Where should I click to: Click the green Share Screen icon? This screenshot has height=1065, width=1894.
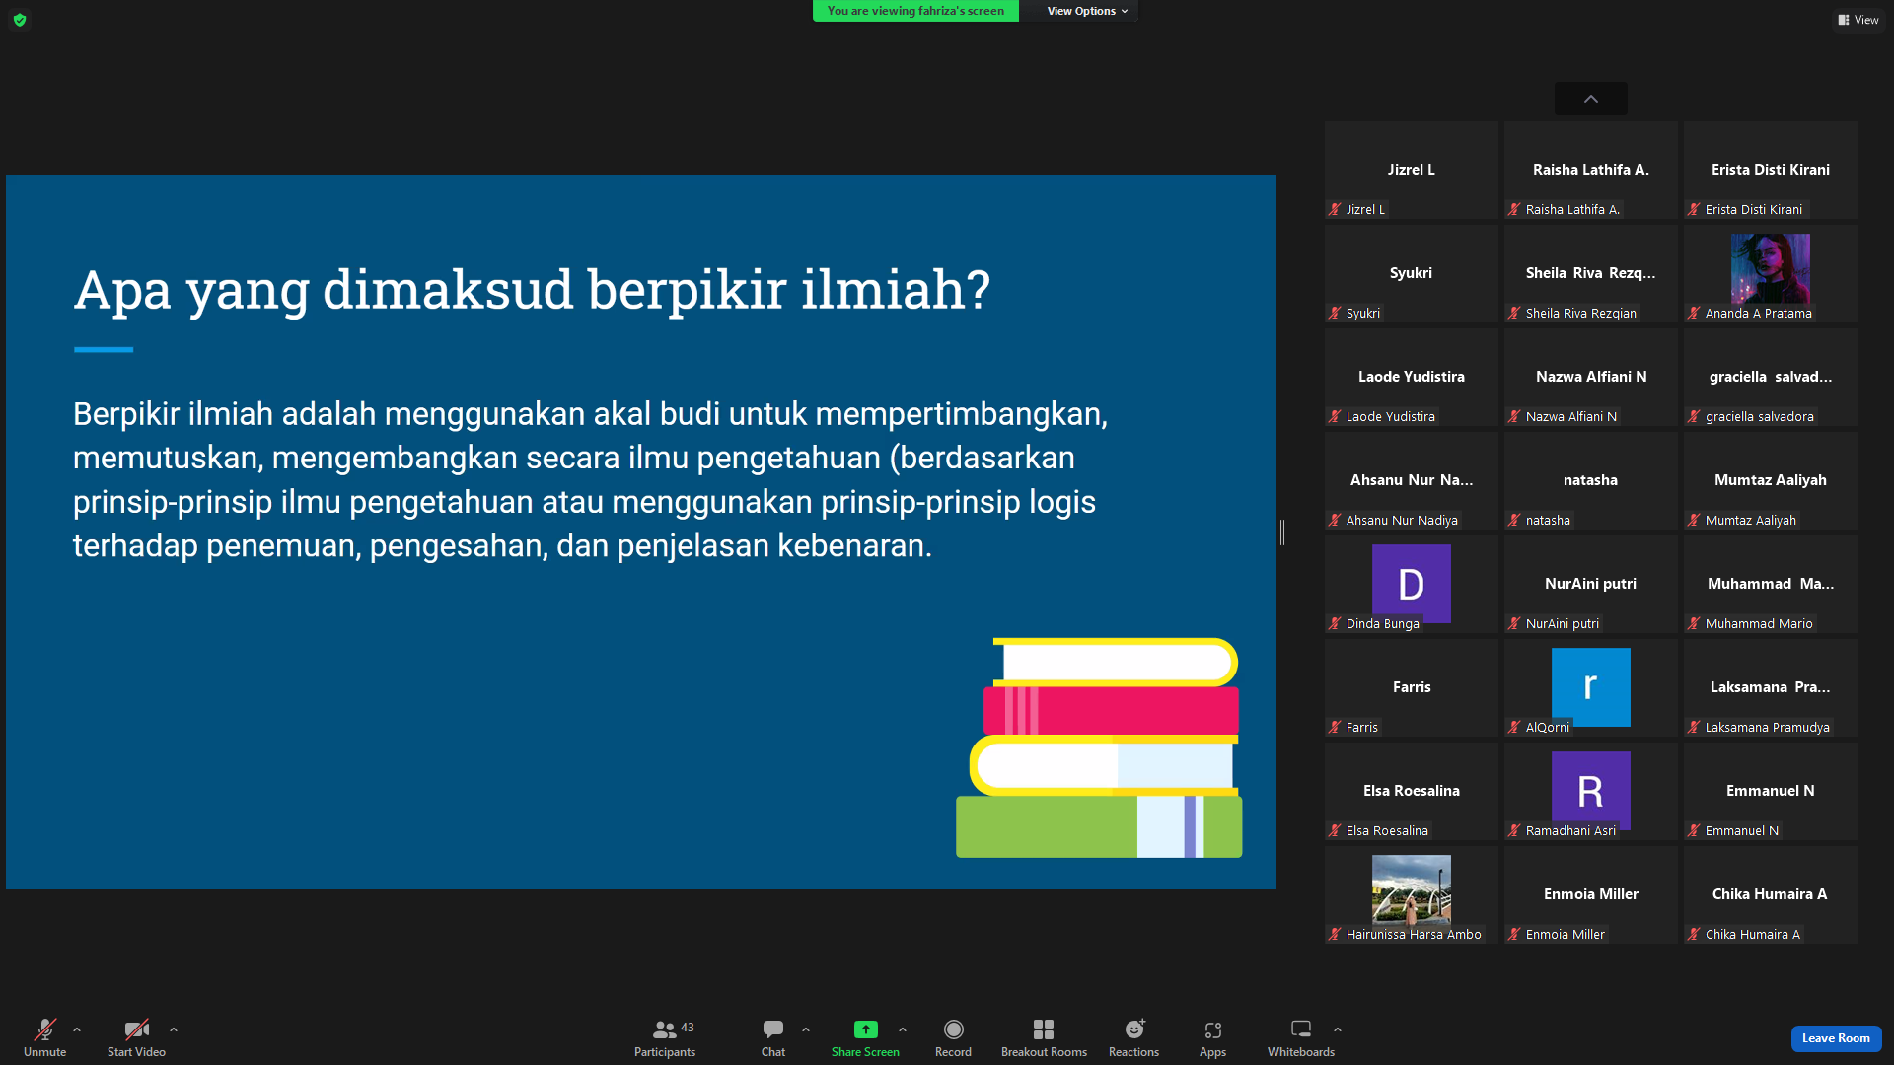pos(865,1029)
